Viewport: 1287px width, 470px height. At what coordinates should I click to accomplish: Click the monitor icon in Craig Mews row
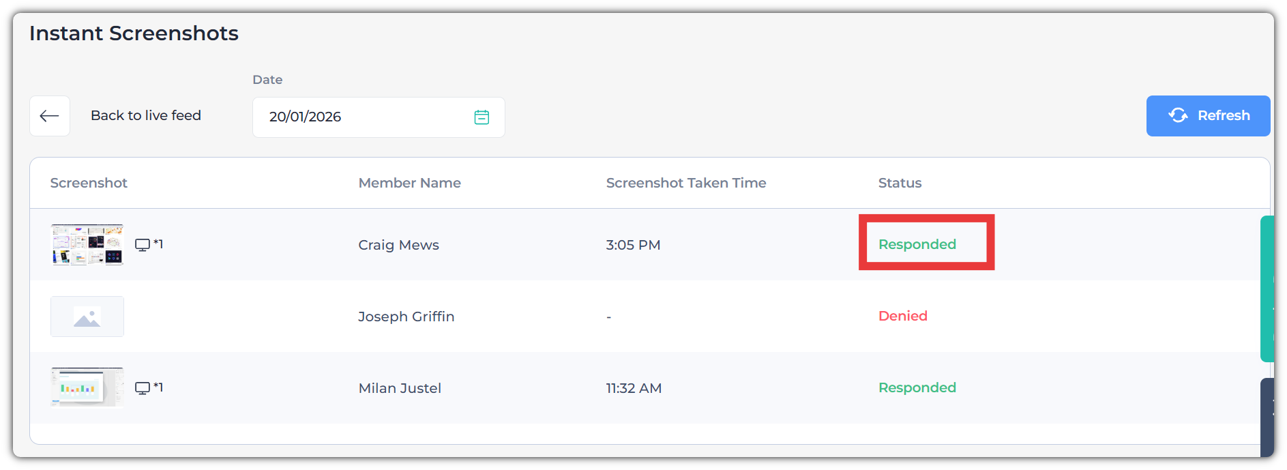point(143,245)
